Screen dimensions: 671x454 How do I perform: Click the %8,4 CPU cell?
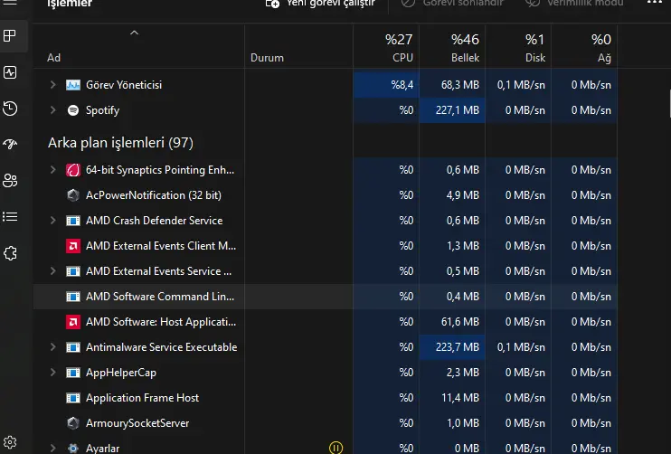pos(386,85)
